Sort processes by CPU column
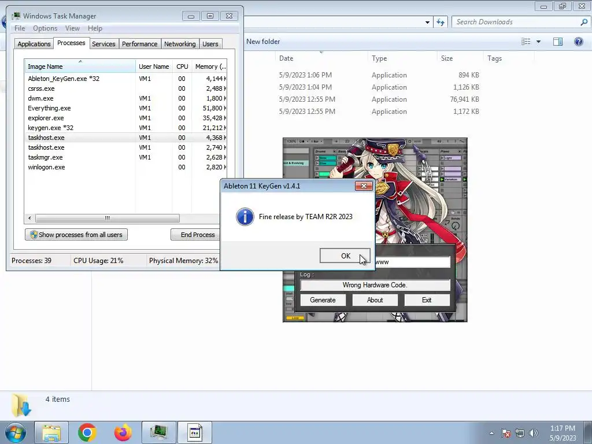This screenshot has width=592, height=444. pyautogui.click(x=182, y=66)
